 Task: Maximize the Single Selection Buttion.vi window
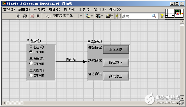coord(177,4)
